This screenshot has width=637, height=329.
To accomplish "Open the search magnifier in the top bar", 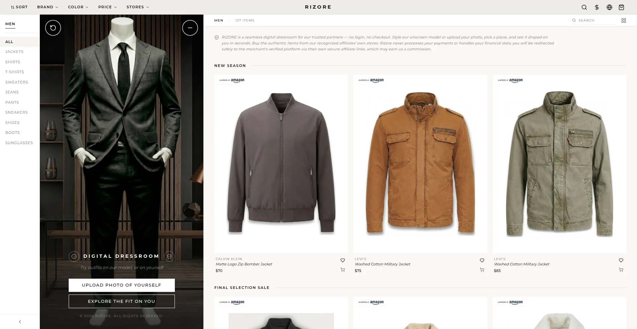I will 584,7.
